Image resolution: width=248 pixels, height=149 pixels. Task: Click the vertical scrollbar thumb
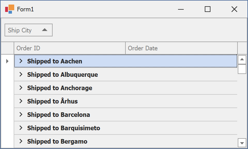242,69
